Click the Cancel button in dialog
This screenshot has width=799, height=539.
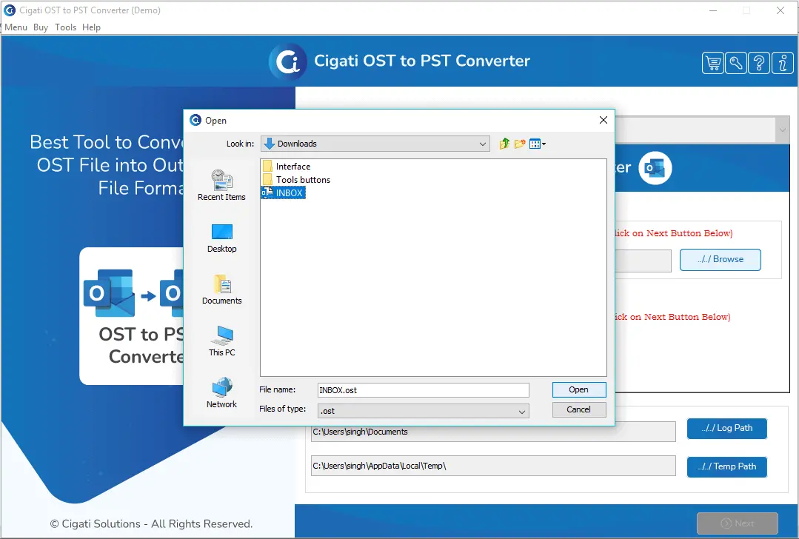(x=579, y=409)
